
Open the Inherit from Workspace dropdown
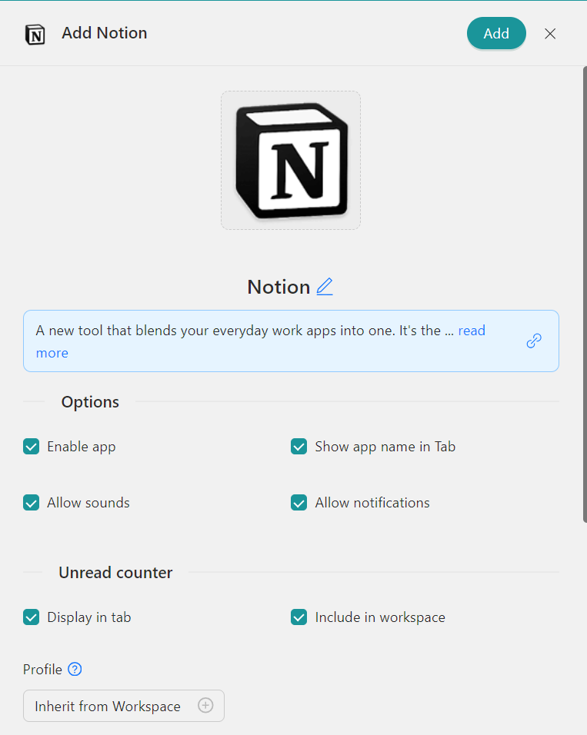[124, 706]
